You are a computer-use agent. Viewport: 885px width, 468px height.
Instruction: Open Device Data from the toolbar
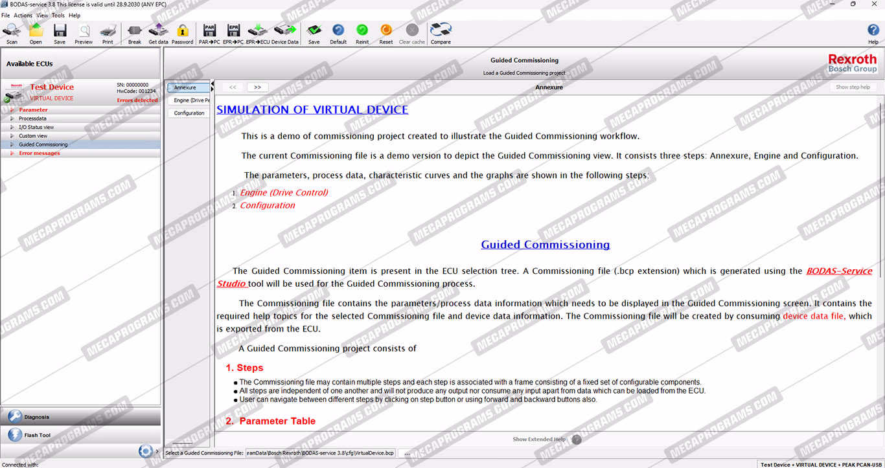point(285,32)
